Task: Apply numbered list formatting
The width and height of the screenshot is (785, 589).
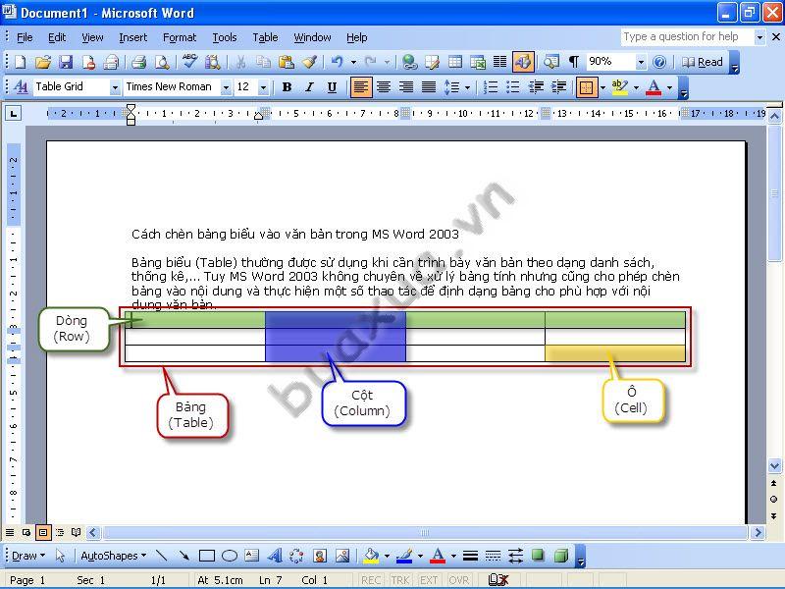Action: (491, 87)
